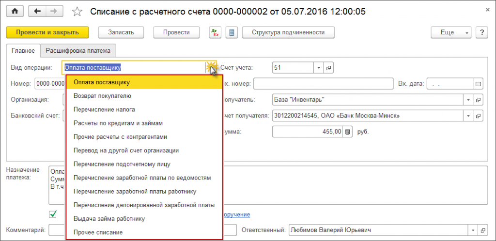Select Перечисление заработной платы по ведомостям

[x=144, y=178]
